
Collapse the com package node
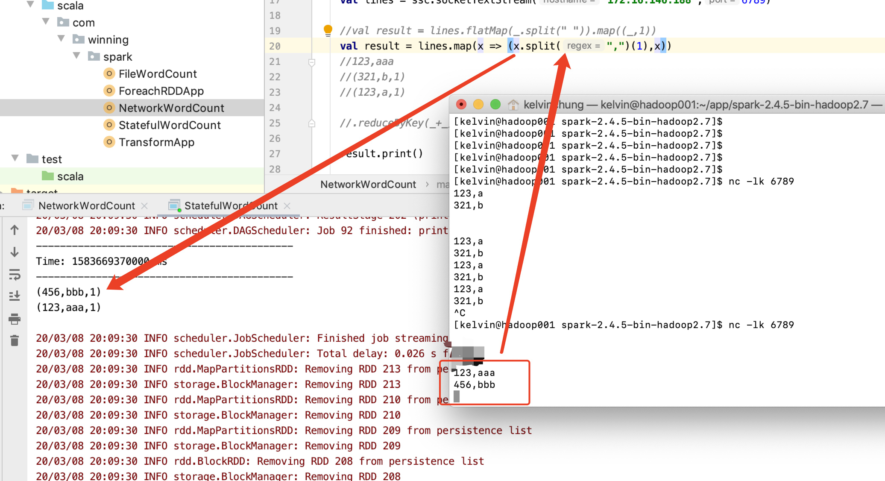click(x=46, y=22)
